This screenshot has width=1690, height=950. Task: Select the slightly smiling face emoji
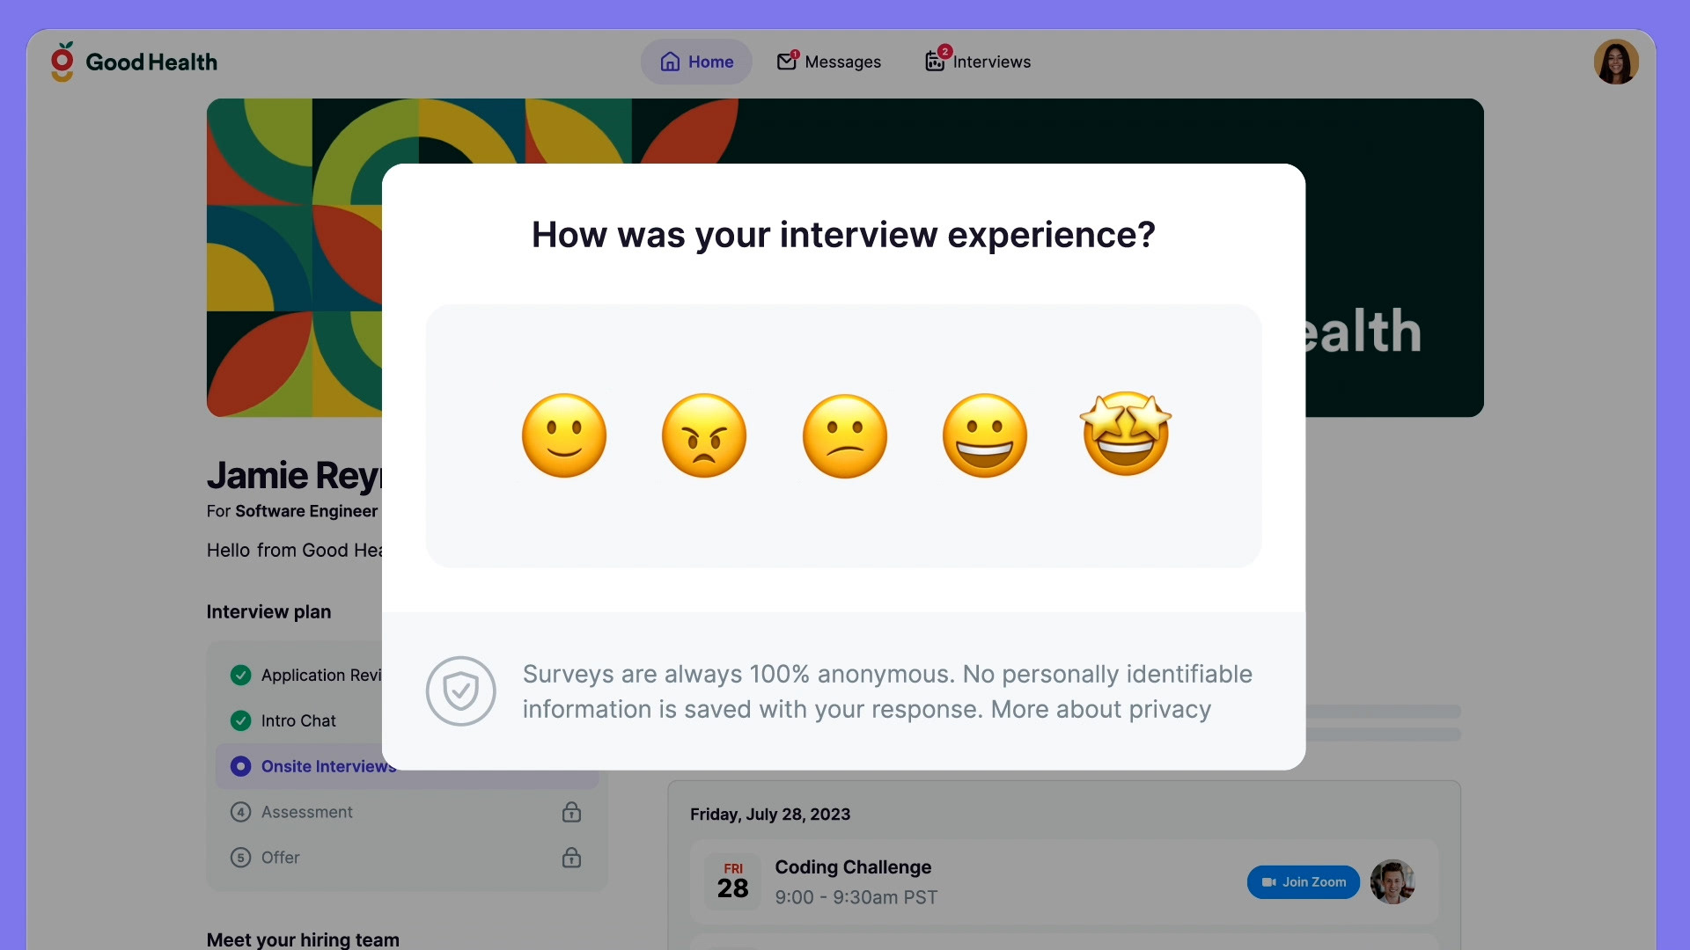pos(564,435)
